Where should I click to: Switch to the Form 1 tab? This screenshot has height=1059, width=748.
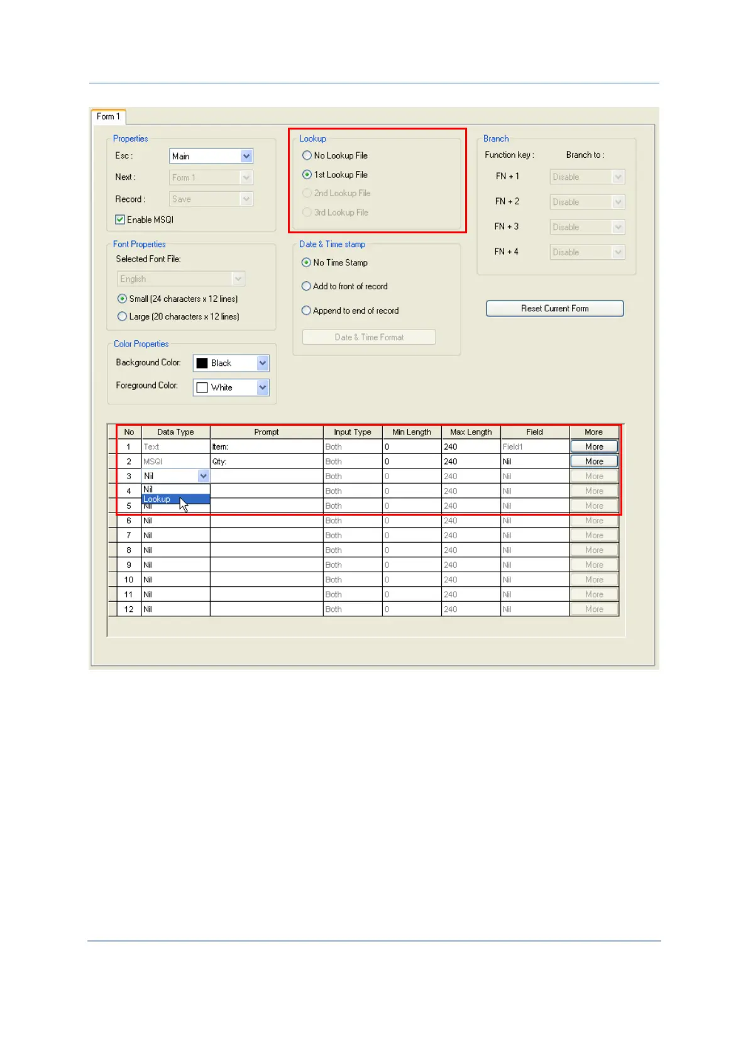tap(108, 116)
